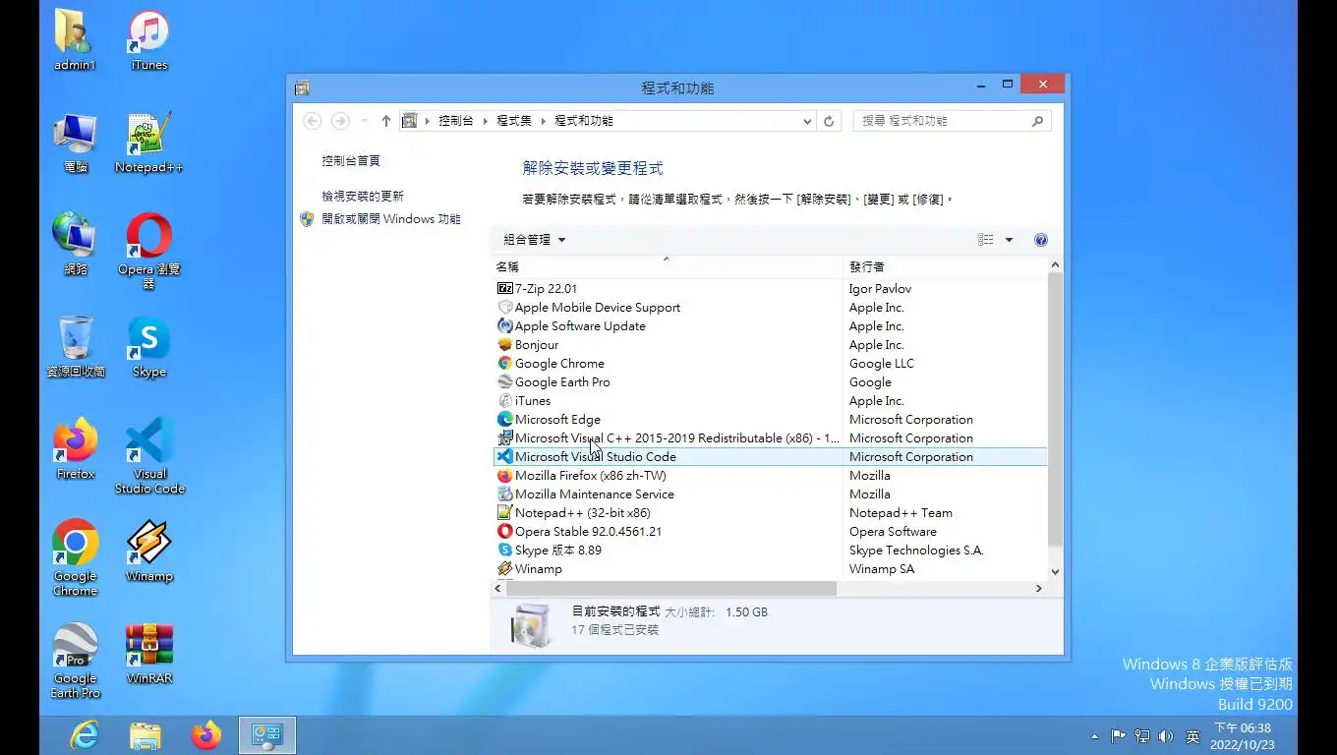Select the Bonjour program icon

coord(505,345)
